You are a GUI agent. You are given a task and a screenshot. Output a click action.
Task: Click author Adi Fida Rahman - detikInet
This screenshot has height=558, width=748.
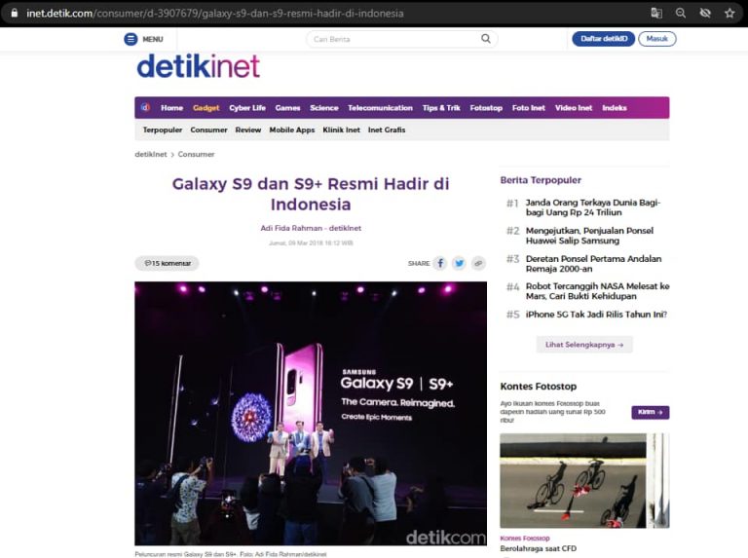pyautogui.click(x=311, y=228)
